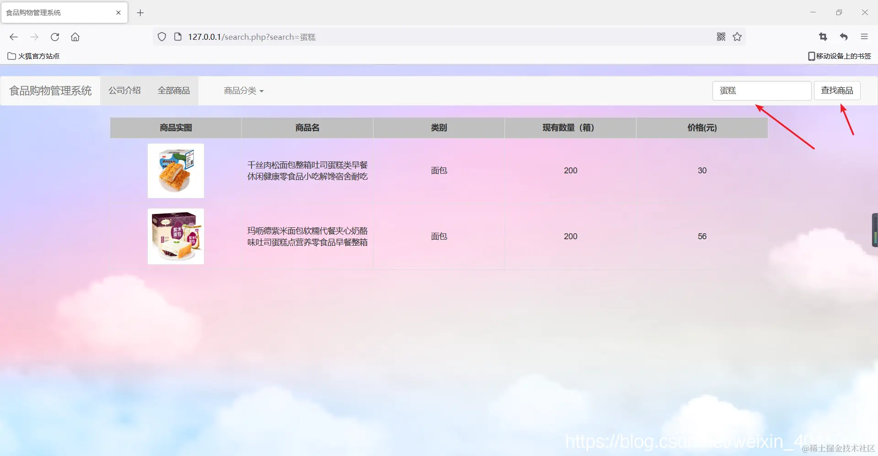
Task: Click the 查找商品 search button
Action: point(837,90)
